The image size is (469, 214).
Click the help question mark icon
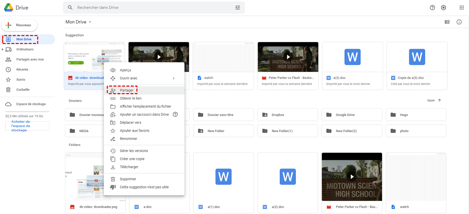[432, 8]
